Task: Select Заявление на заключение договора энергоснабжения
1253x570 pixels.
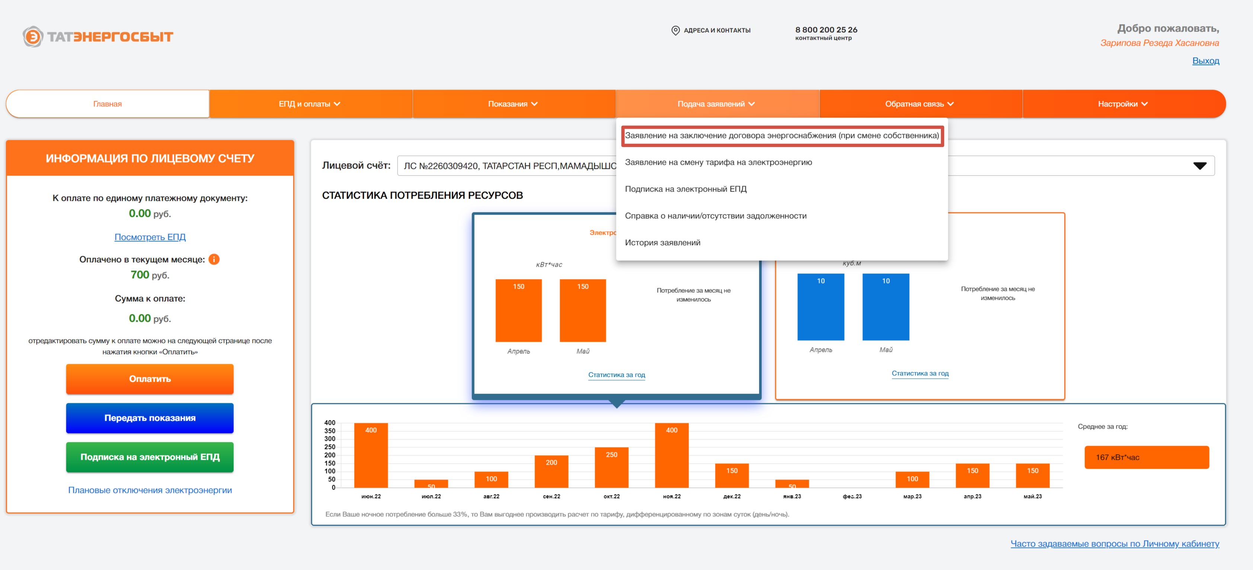Action: 782,136
